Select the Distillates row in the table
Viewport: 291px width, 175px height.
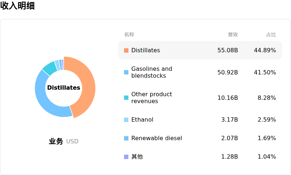click(200, 50)
